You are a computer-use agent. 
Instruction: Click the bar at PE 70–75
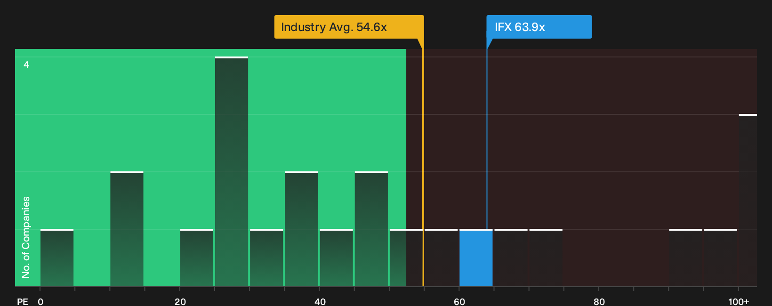546,258
